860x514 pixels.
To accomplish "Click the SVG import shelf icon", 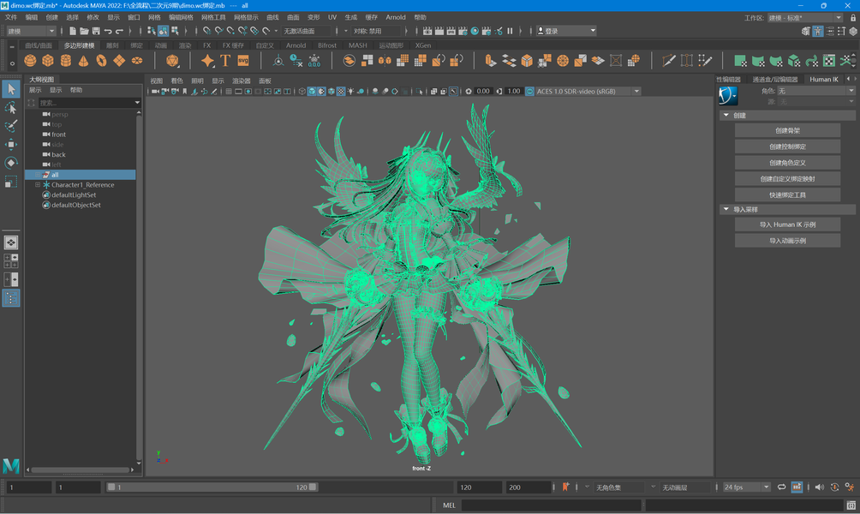I will [x=243, y=61].
